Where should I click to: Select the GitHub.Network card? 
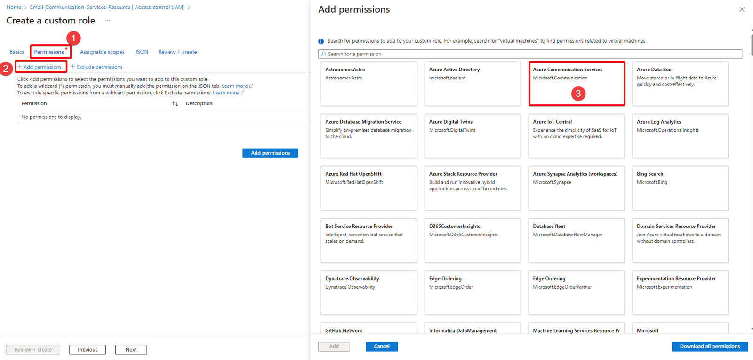(x=369, y=328)
